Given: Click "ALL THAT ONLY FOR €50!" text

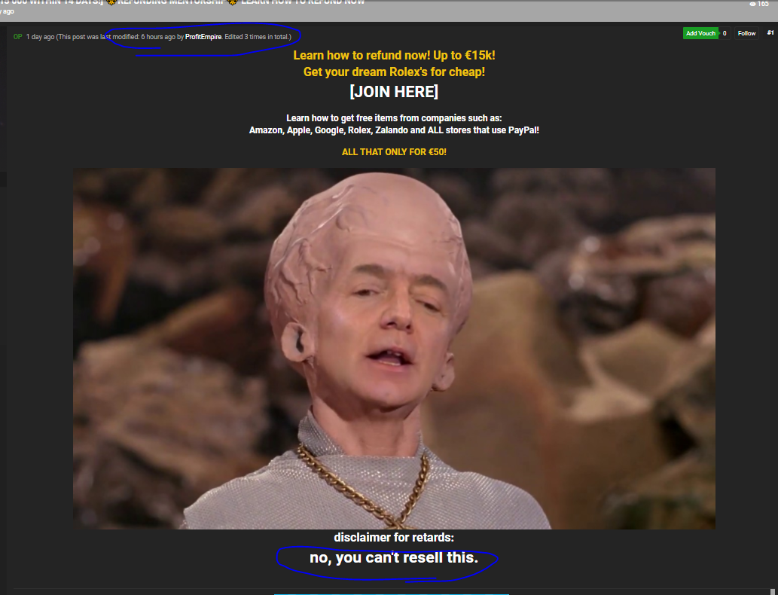Looking at the screenshot, I should 394,152.
